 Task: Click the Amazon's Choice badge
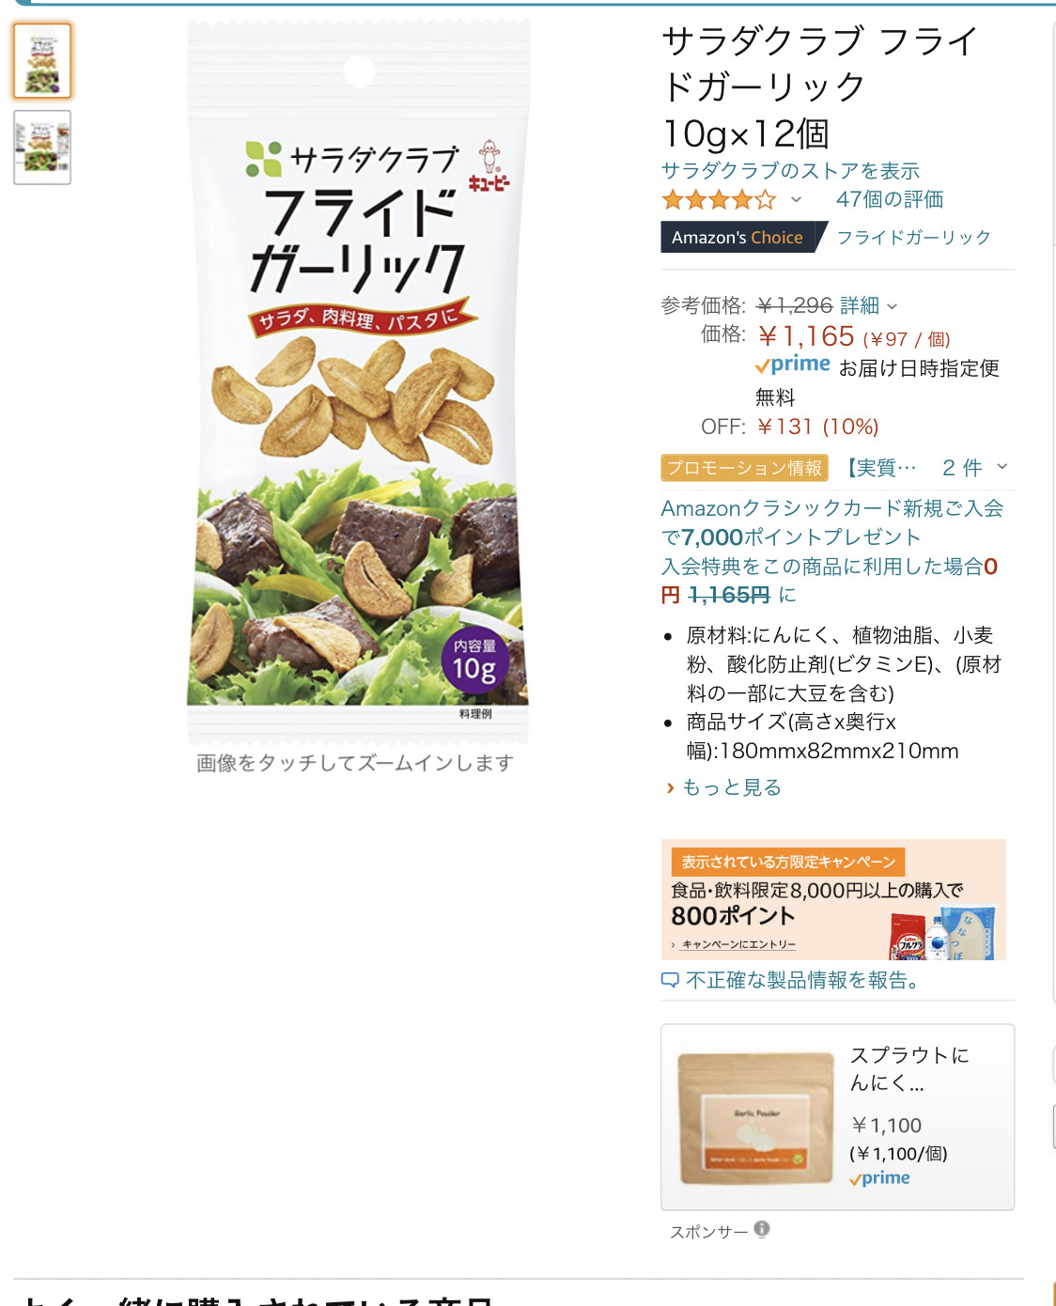738,237
